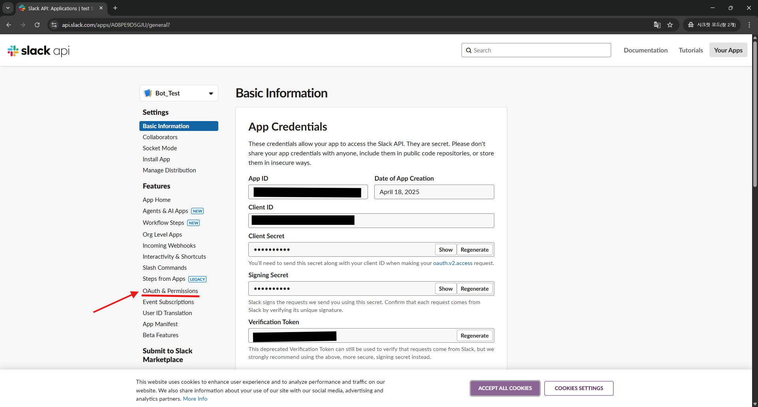Go to Your Apps tab
The height and width of the screenshot is (407, 758).
[728, 50]
